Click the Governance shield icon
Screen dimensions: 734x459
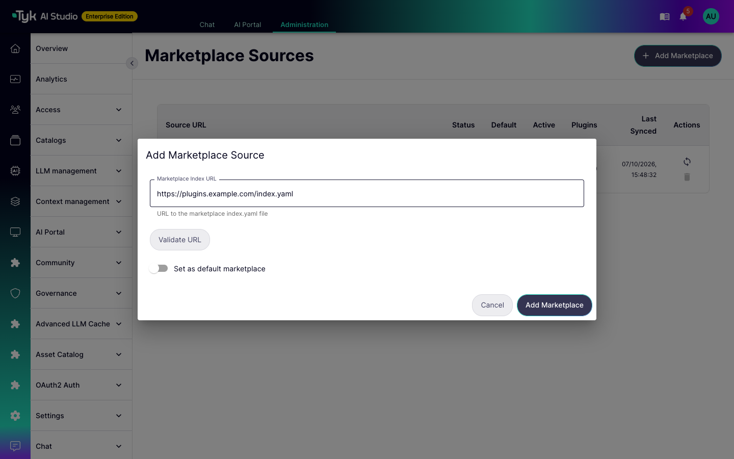(x=15, y=293)
